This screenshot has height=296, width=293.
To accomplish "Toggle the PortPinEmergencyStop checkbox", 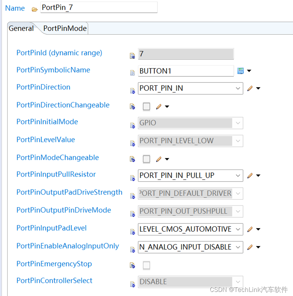I will coord(146,265).
